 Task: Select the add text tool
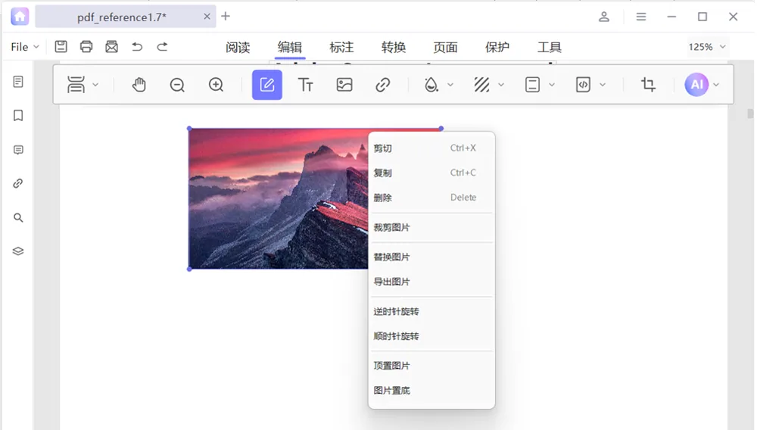click(306, 85)
